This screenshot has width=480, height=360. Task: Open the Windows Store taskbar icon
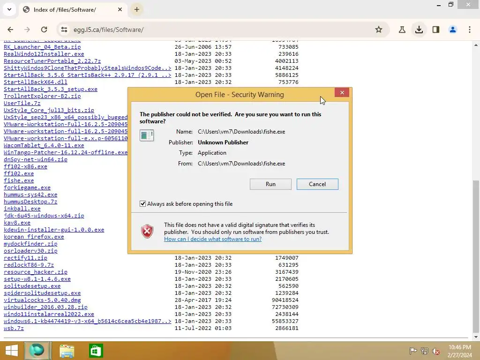point(96,351)
